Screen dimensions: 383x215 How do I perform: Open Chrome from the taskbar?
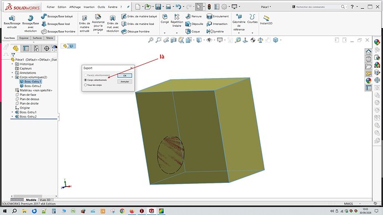click(122, 211)
